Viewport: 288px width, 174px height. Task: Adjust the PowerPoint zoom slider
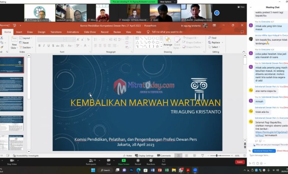coord(217,155)
